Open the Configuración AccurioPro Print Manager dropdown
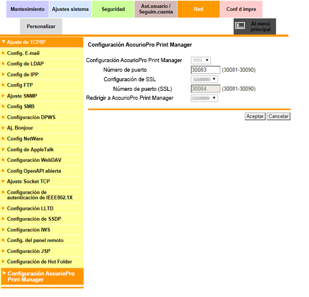 pos(201,60)
